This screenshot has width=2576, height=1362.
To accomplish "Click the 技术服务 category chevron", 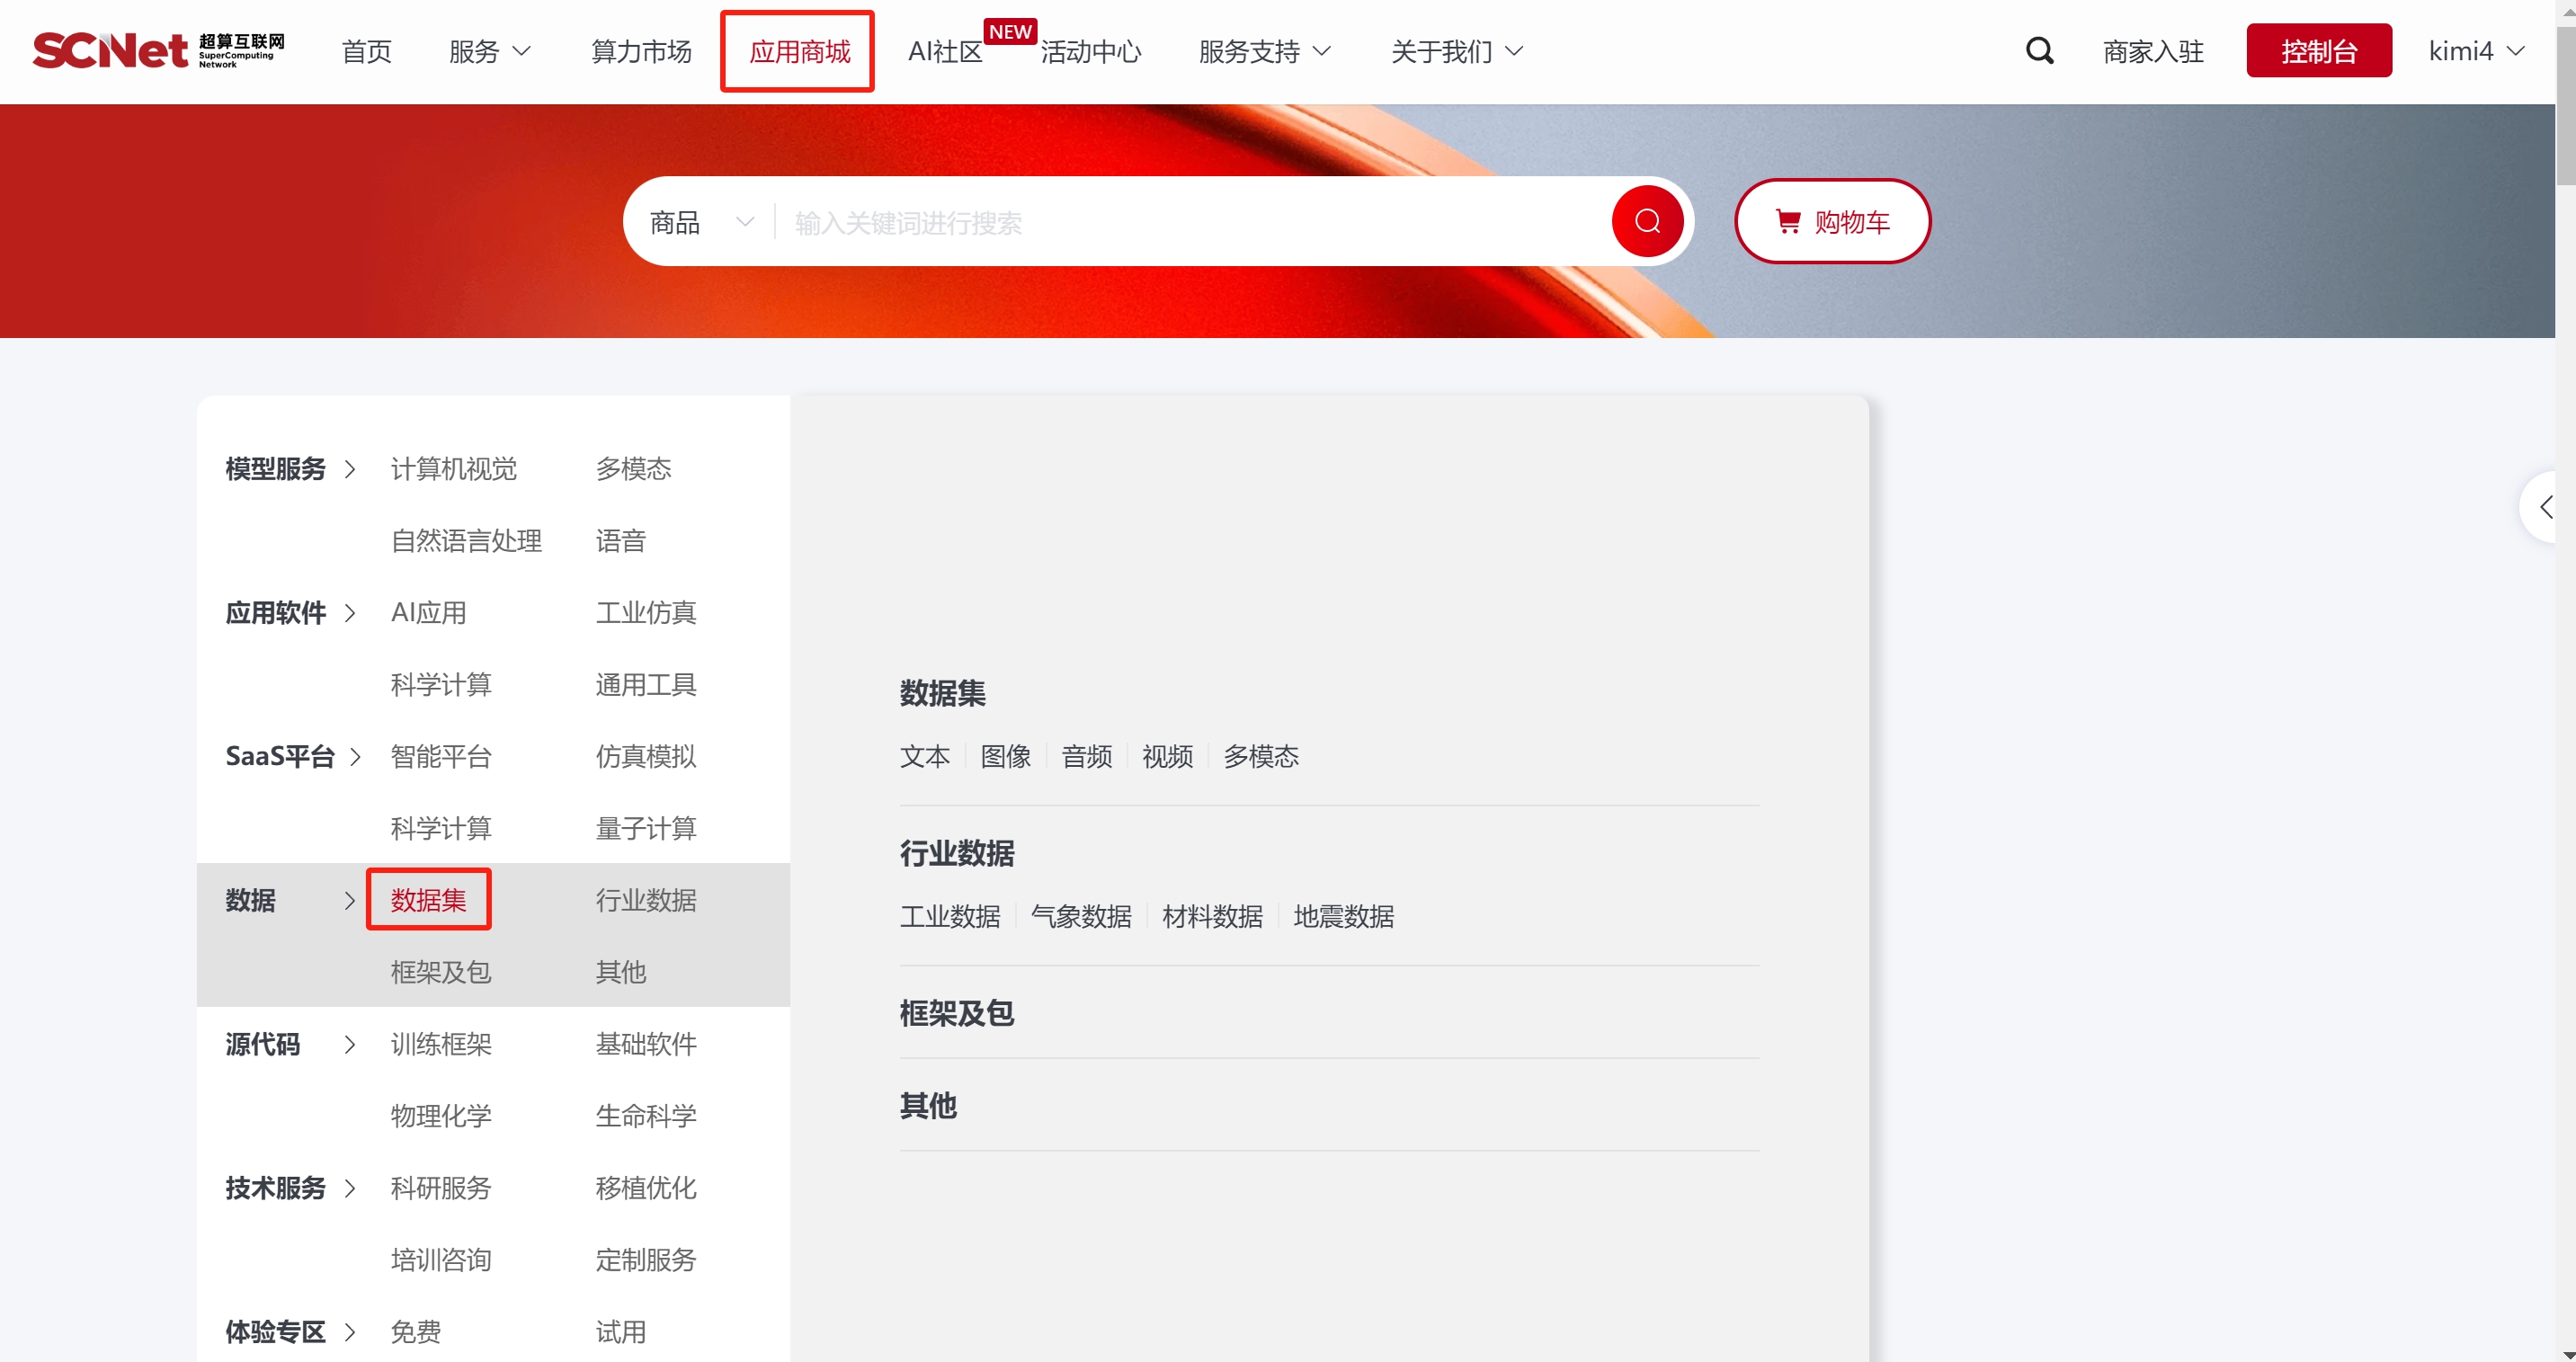I will point(350,1189).
